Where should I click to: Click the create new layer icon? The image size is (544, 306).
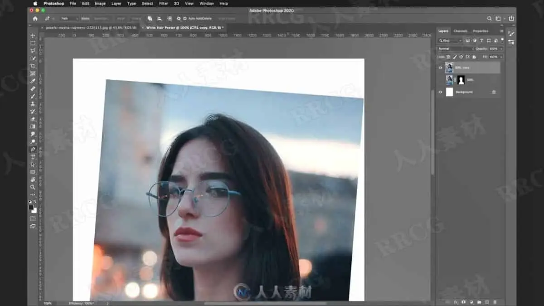point(487,302)
